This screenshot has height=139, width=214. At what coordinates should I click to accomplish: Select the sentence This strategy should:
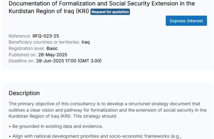pos(95,116)
